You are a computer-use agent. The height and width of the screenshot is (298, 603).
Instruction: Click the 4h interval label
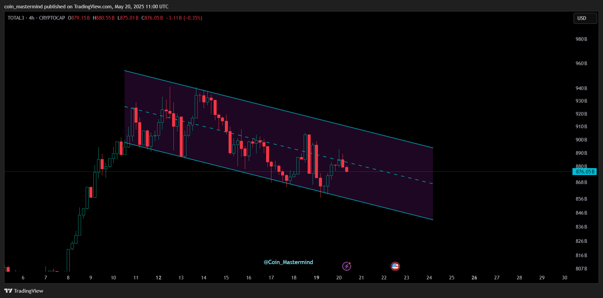(x=32, y=18)
